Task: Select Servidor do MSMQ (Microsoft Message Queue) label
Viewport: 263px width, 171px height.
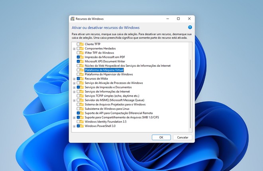Action: 114,100
